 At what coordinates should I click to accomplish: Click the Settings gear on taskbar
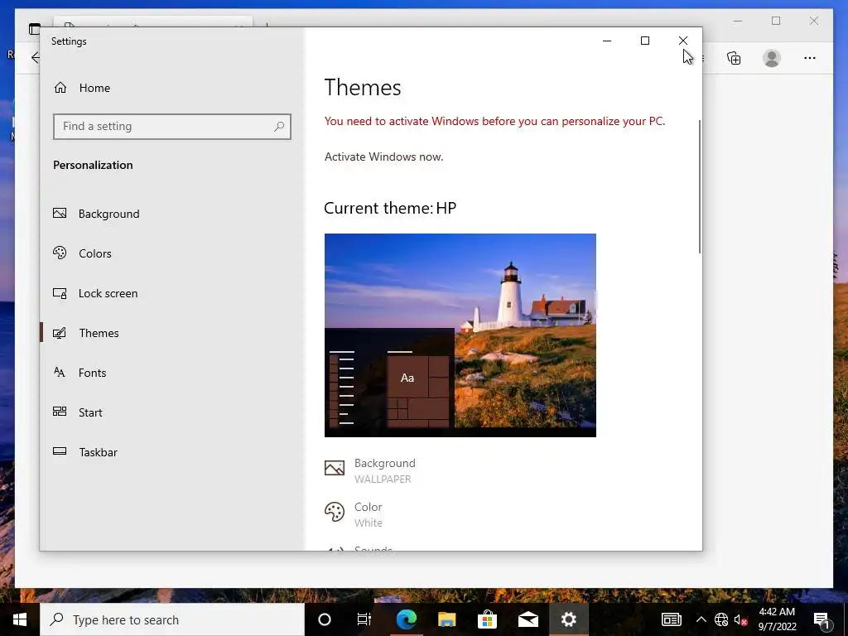click(x=568, y=619)
